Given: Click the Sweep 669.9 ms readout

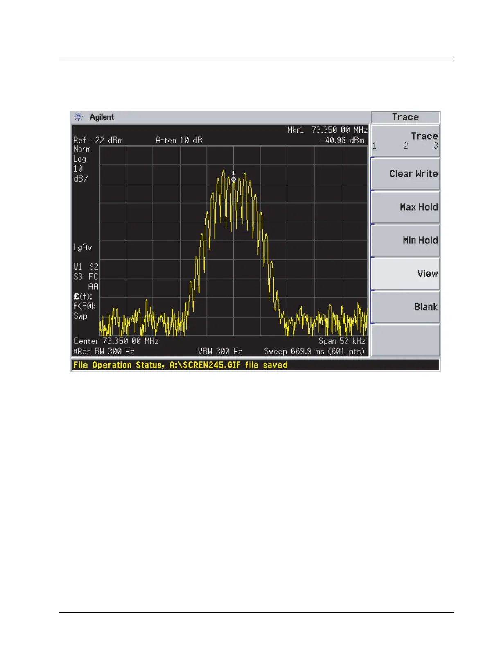Looking at the screenshot, I should [x=314, y=352].
